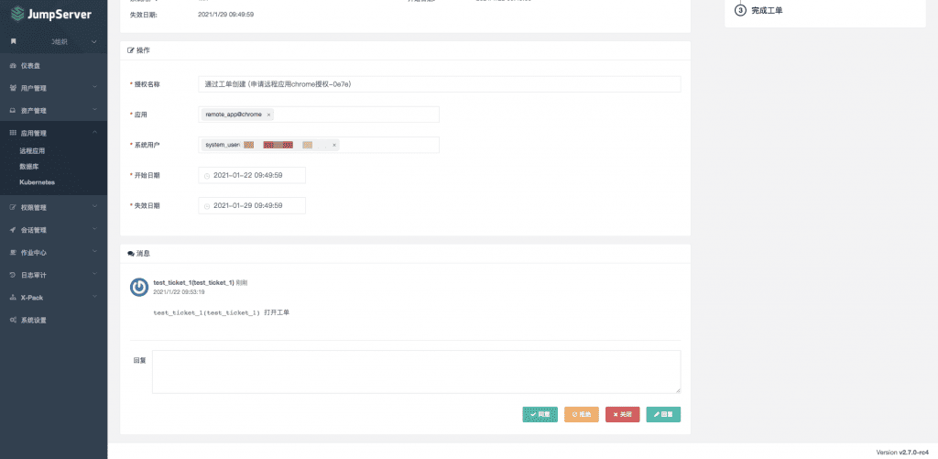The height and width of the screenshot is (459, 938).
Task: Select 远程应用 in the sidebar
Action: 32,151
